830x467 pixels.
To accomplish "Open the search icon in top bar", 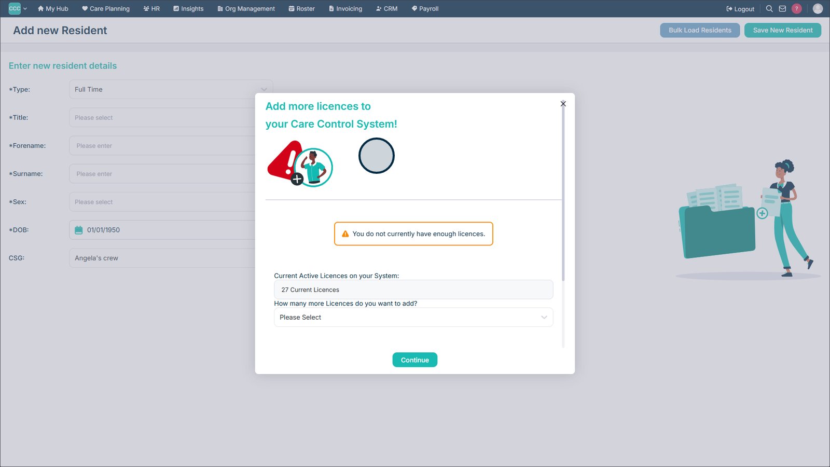I will click(769, 9).
